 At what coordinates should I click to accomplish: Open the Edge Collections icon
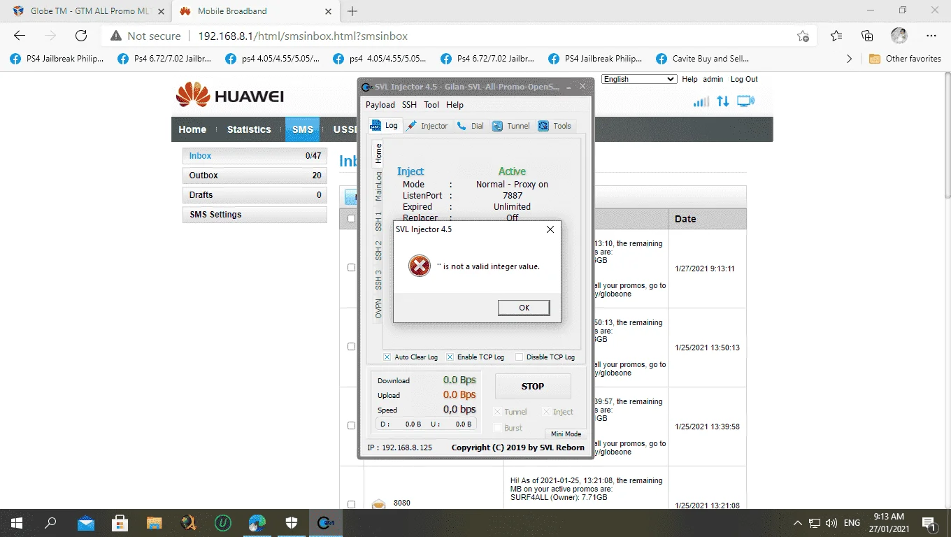pyautogui.click(x=867, y=36)
